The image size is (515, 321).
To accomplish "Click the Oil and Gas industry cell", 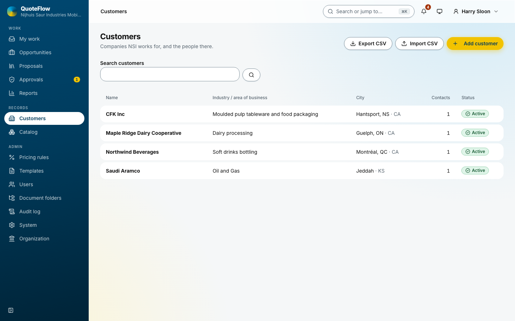I will pos(226,171).
